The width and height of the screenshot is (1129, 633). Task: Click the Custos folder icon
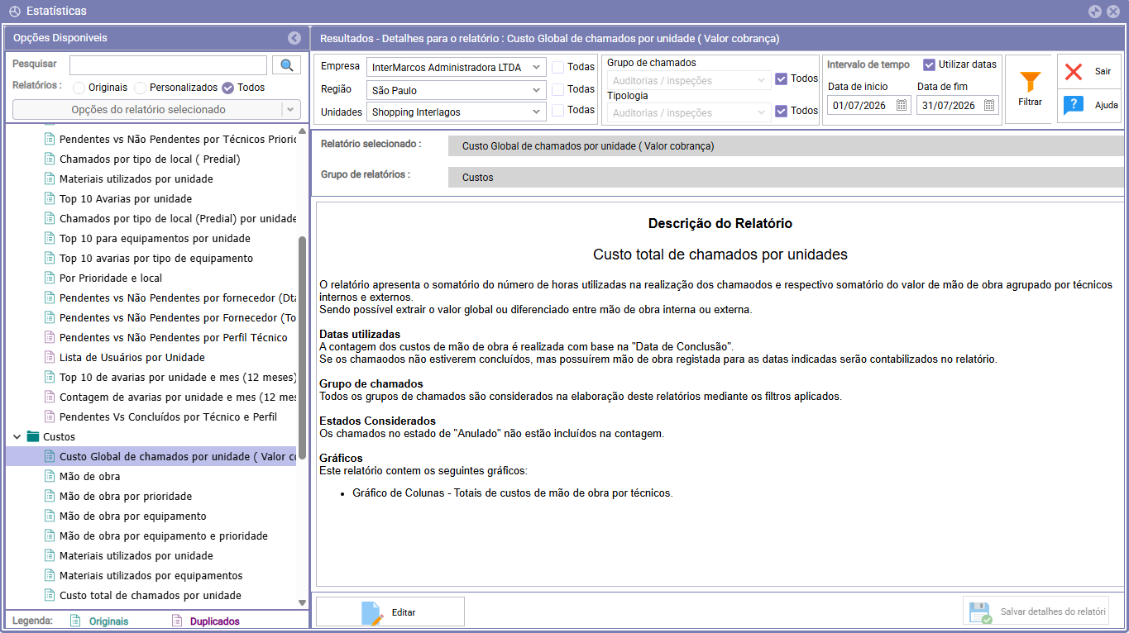click(x=33, y=436)
